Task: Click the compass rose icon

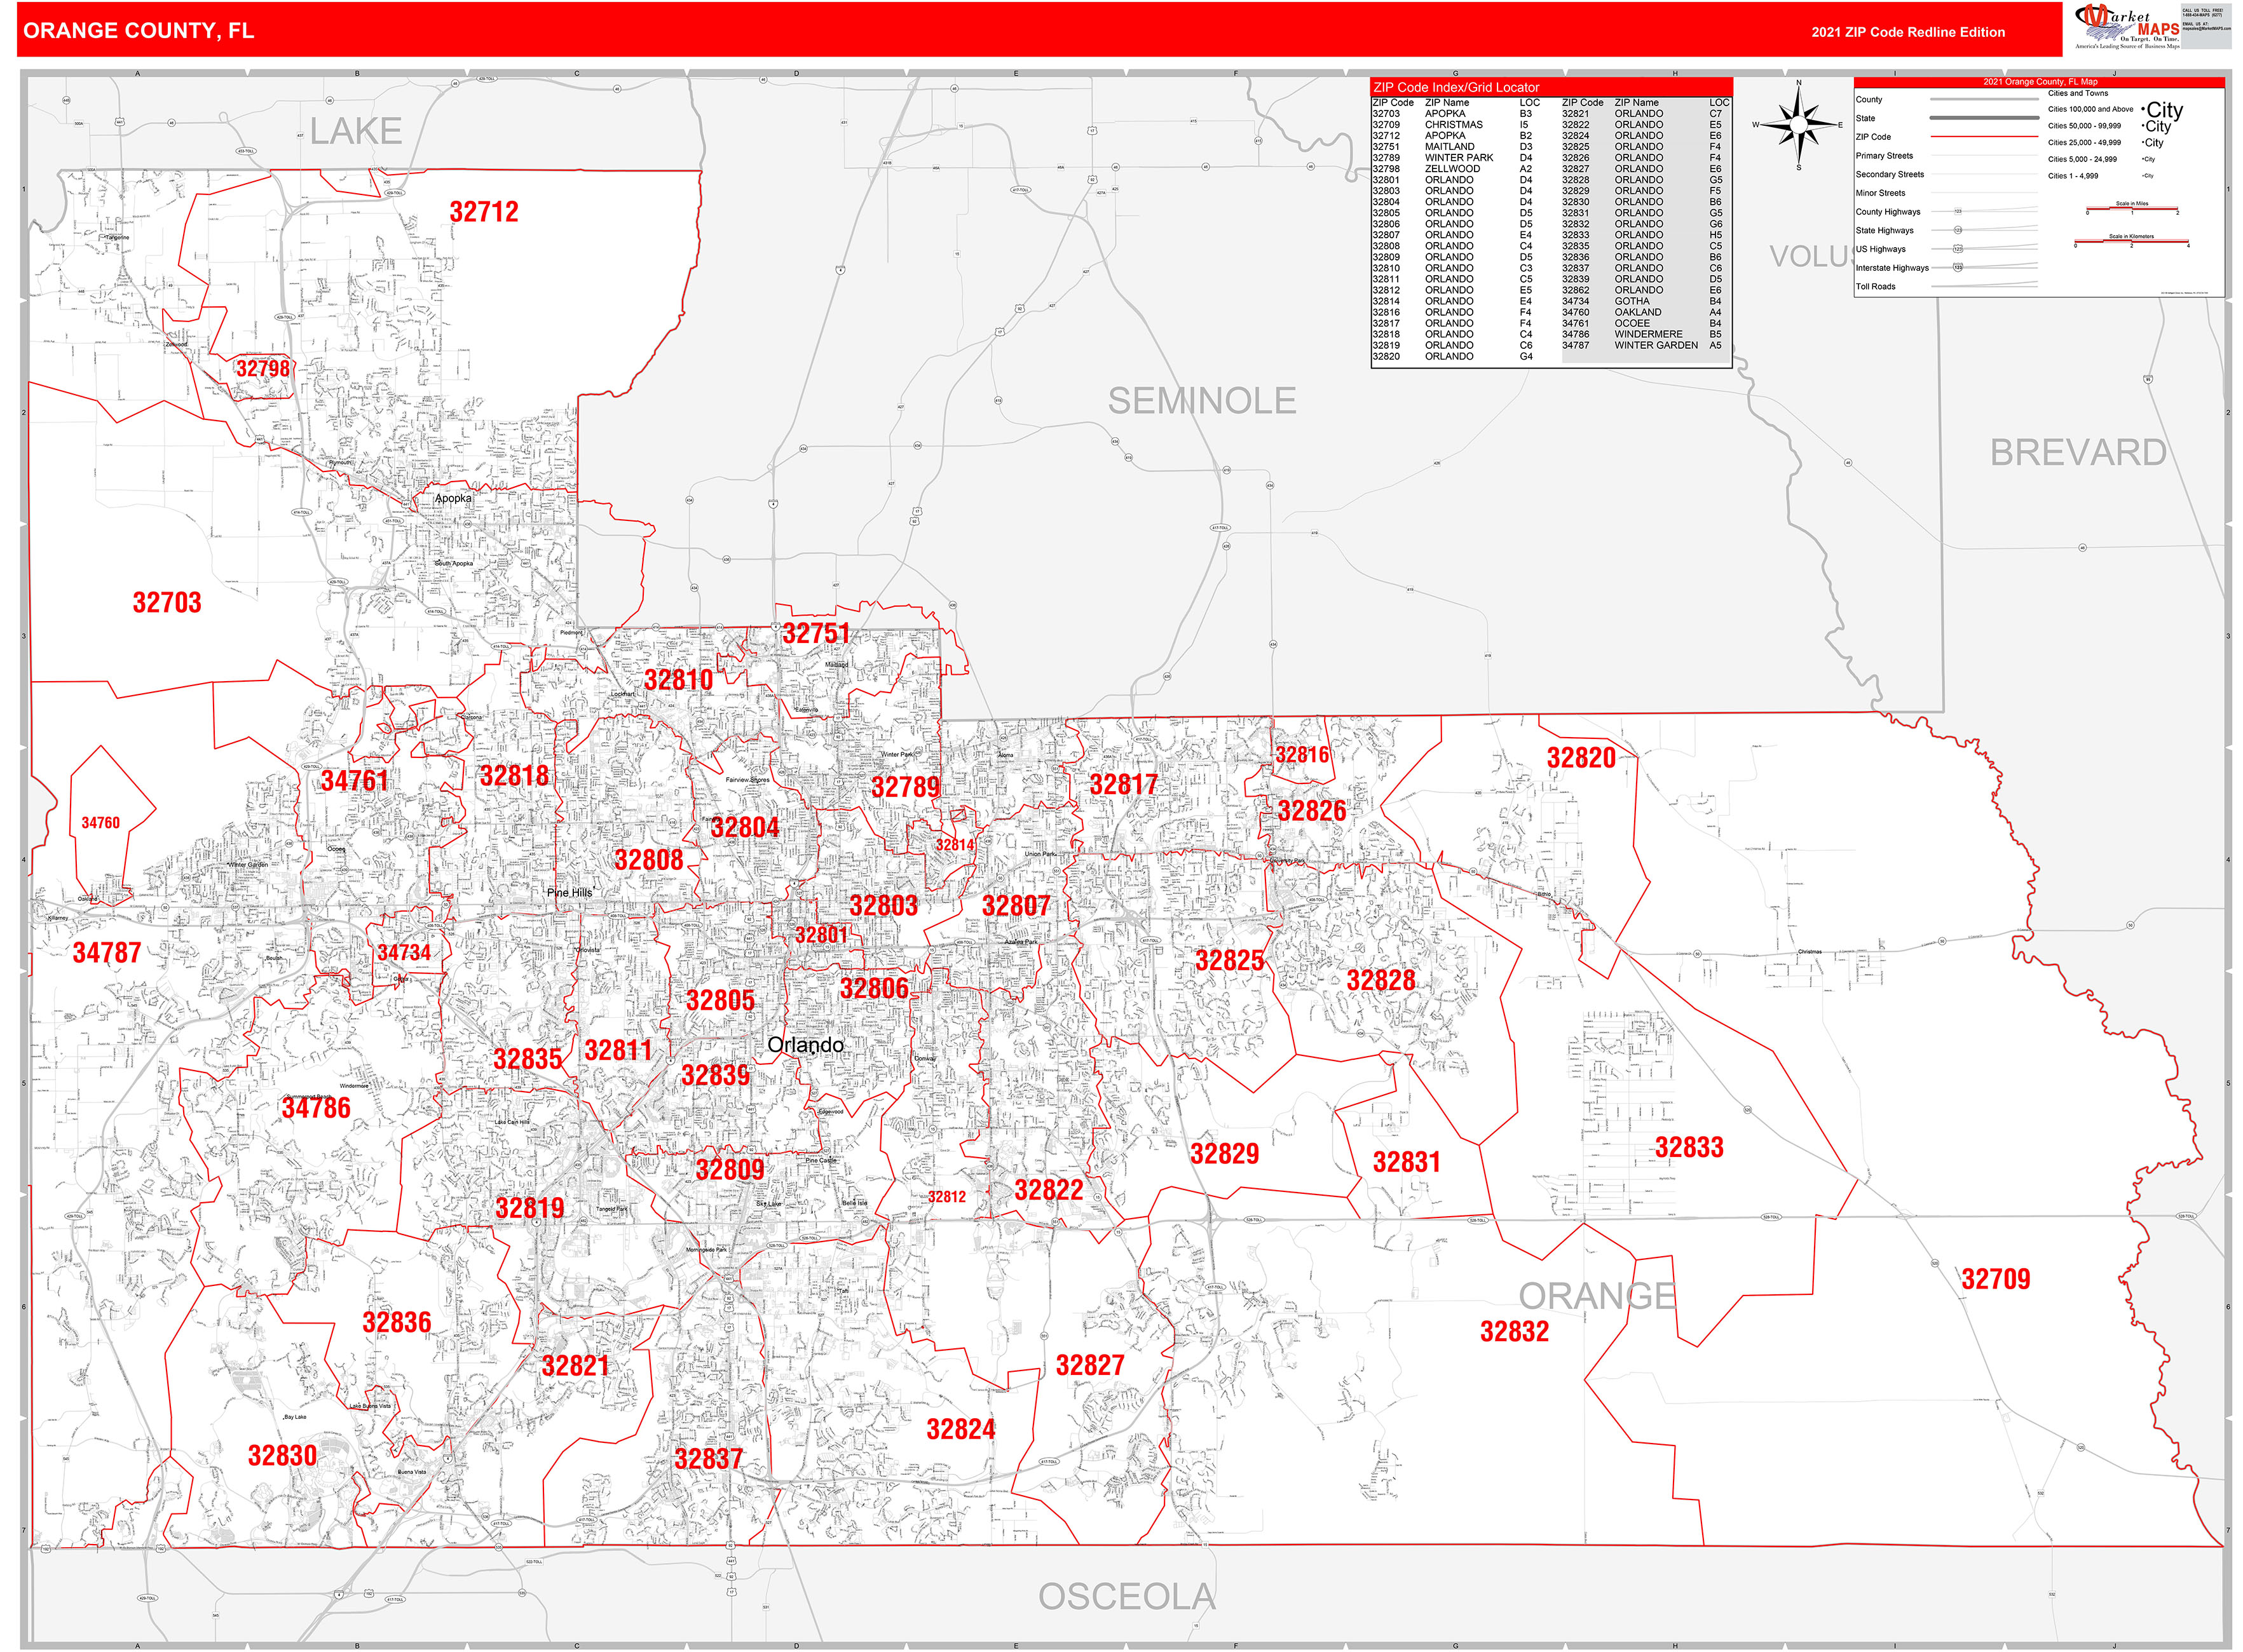Action: point(1798,125)
